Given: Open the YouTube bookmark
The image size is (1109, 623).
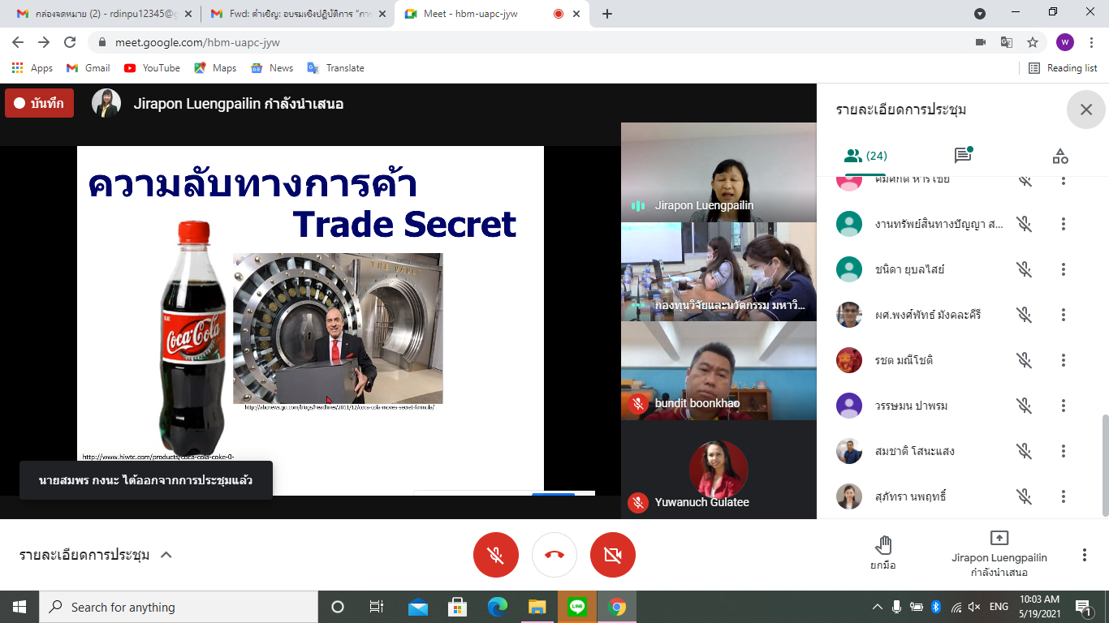Looking at the screenshot, I should click(152, 68).
